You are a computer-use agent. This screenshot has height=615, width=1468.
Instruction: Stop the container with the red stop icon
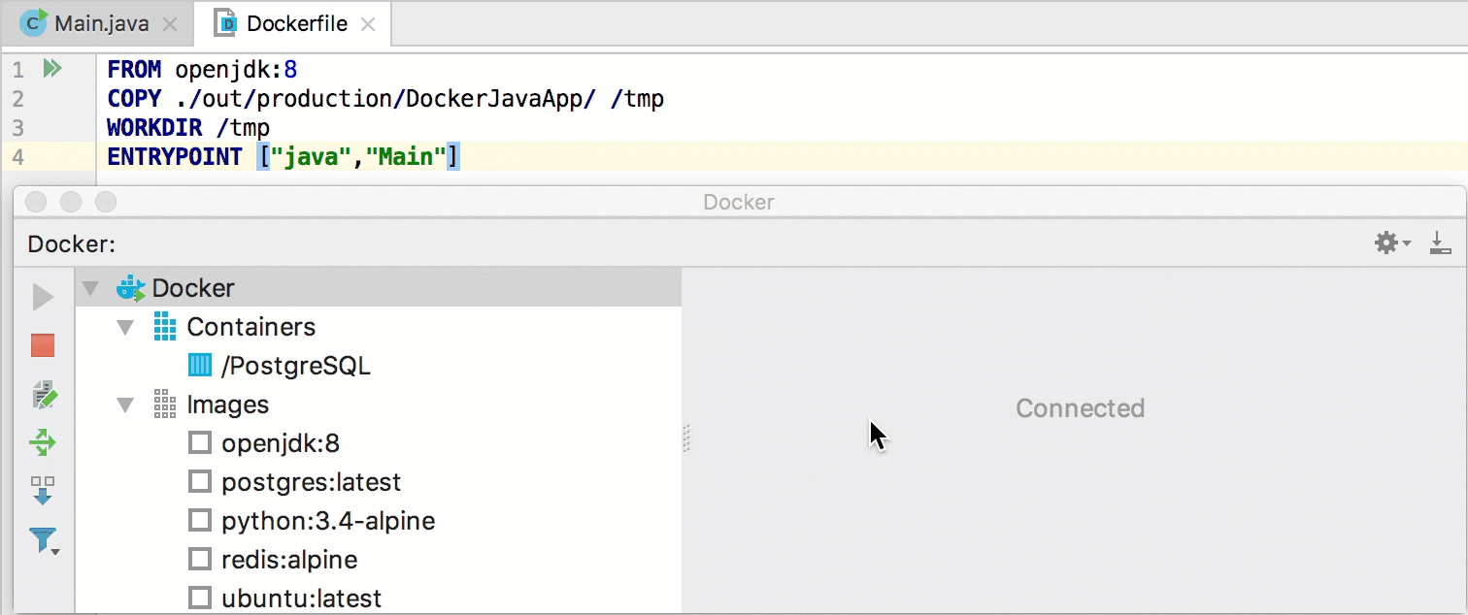(x=43, y=345)
